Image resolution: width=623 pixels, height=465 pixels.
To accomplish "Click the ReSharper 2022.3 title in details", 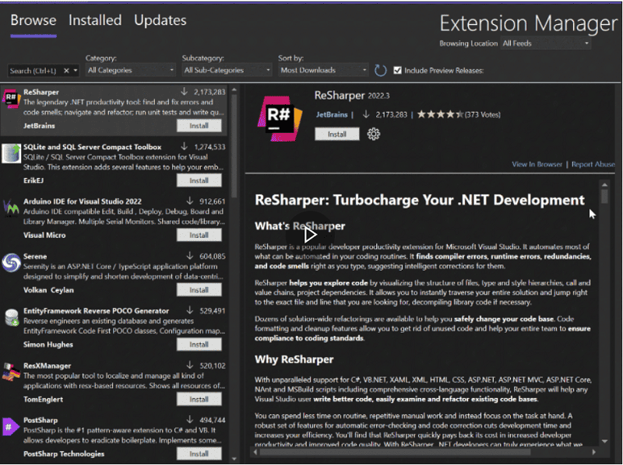I will pyautogui.click(x=352, y=96).
